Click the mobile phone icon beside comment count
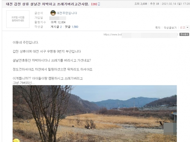 click(99, 4)
